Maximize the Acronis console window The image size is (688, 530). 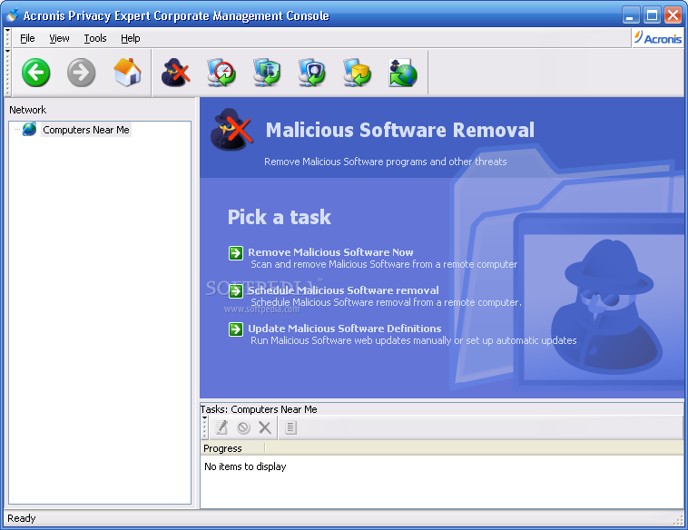652,15
